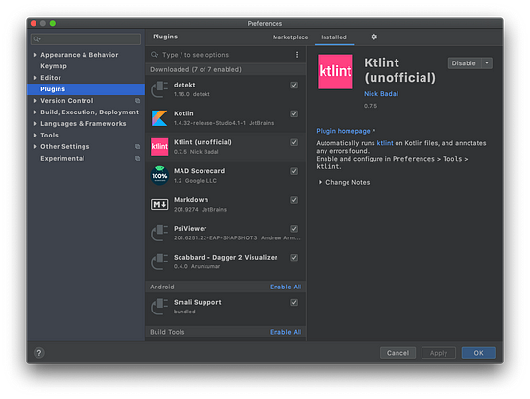Toggle the Markdown plugin checkbox

click(294, 200)
